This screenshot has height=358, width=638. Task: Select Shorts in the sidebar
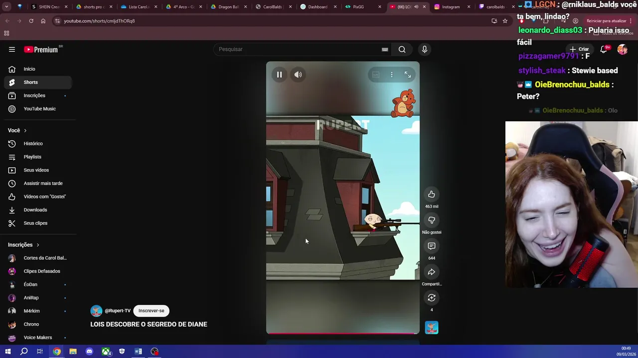click(x=38, y=82)
